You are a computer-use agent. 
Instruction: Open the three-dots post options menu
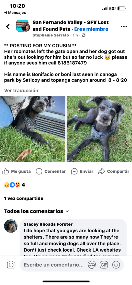(124, 27)
